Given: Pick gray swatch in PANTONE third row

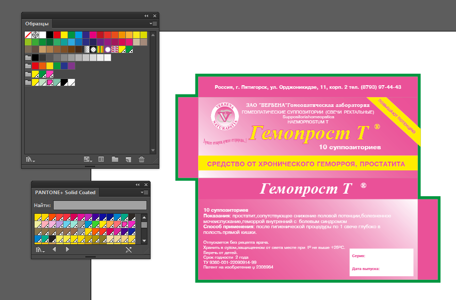Looking at the screenshot, I should coord(81,232).
